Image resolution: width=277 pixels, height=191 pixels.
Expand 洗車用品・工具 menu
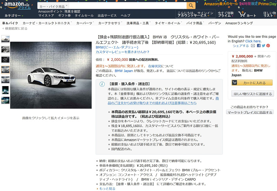138,23
